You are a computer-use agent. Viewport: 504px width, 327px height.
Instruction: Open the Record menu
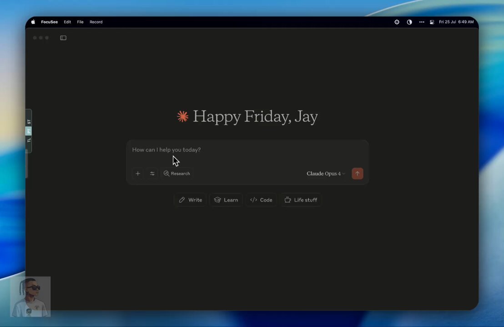click(96, 22)
